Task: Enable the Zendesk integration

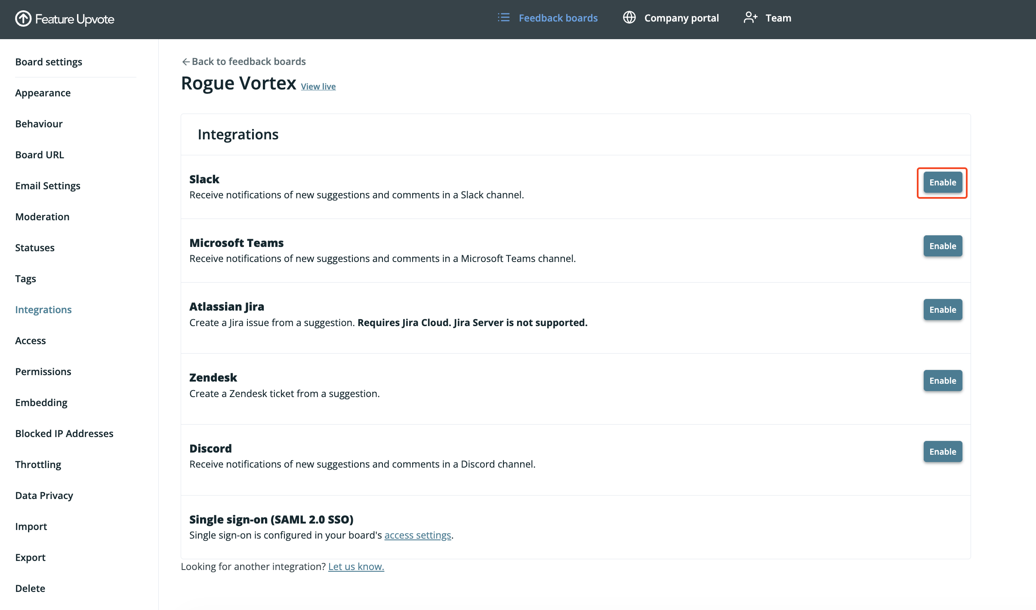Action: coord(942,381)
